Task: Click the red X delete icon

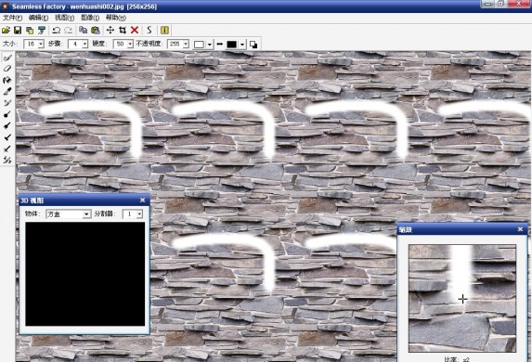Action: click(135, 31)
